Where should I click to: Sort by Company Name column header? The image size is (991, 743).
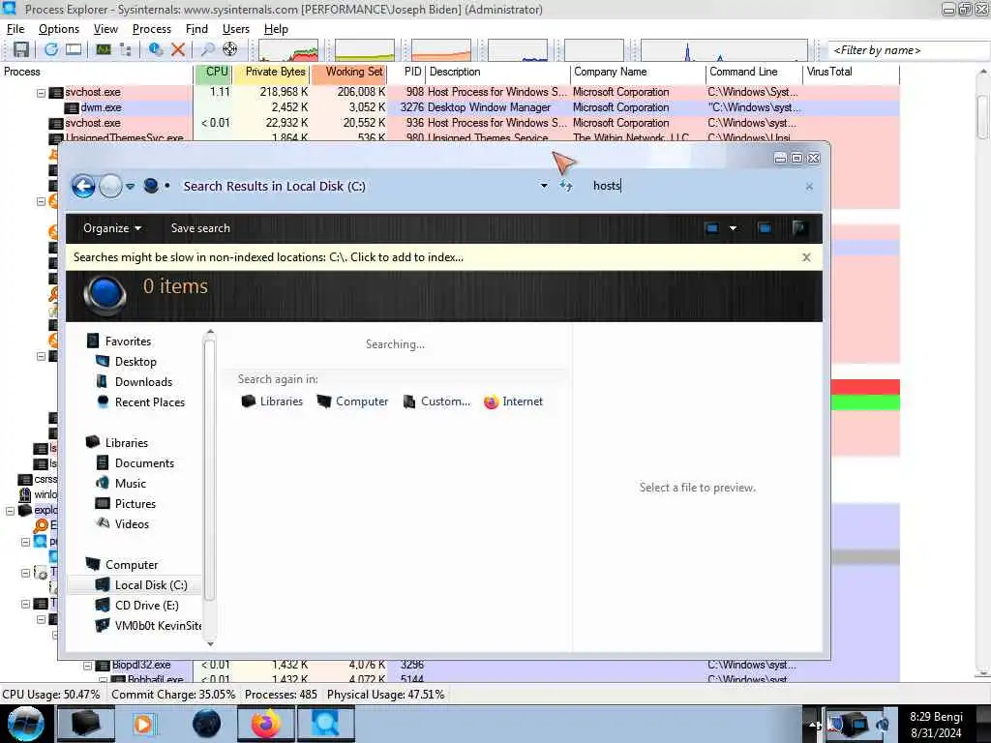(x=637, y=72)
